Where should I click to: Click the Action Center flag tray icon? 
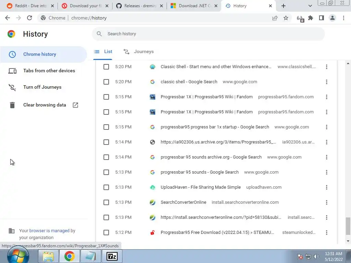coord(300,256)
